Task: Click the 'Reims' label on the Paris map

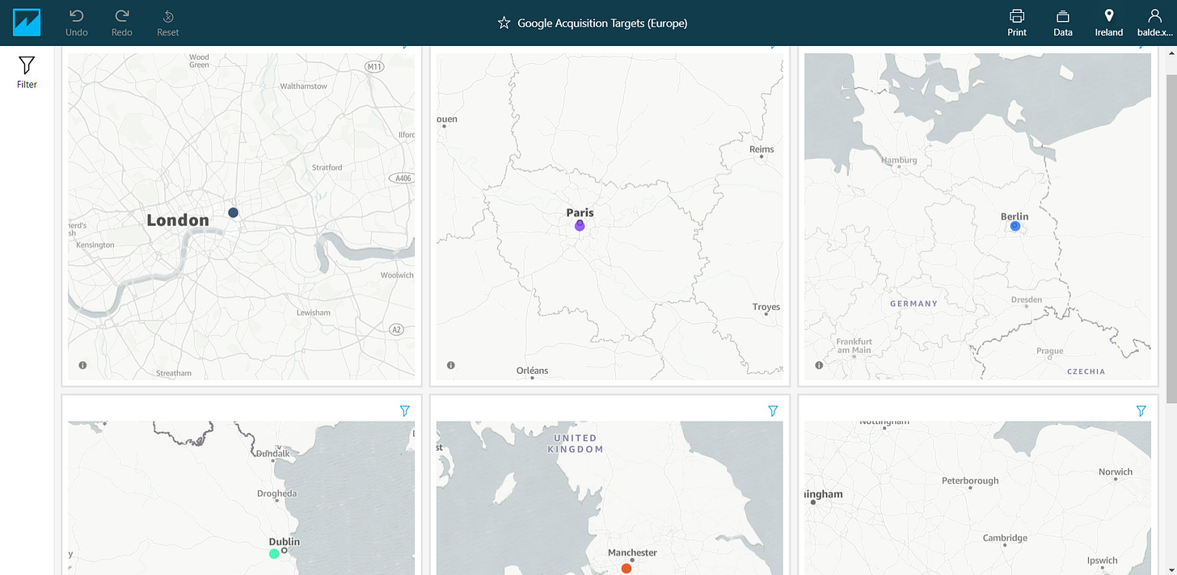Action: (x=761, y=149)
